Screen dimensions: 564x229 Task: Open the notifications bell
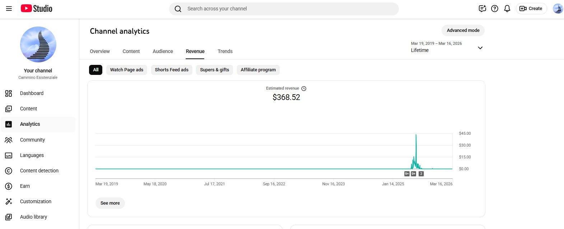click(x=507, y=9)
